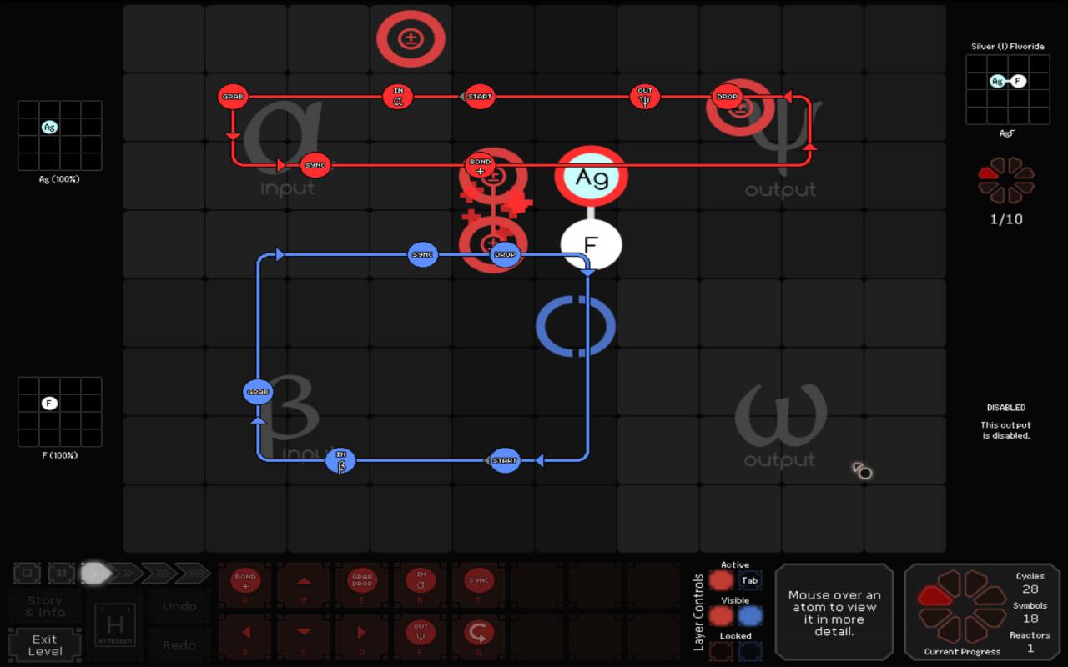This screenshot has height=667, width=1068.
Task: Click the Ag input molecule preview
Action: 60,136
